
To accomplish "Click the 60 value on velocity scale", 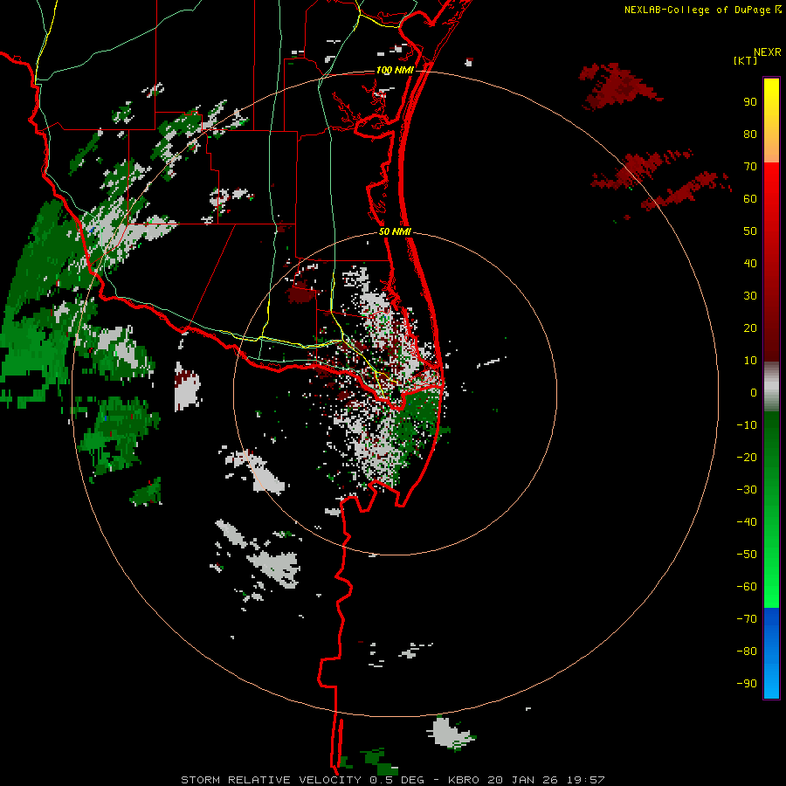I will click(x=750, y=198).
